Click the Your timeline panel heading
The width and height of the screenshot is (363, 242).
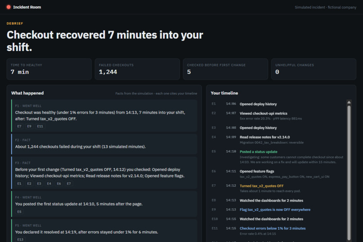224,93
